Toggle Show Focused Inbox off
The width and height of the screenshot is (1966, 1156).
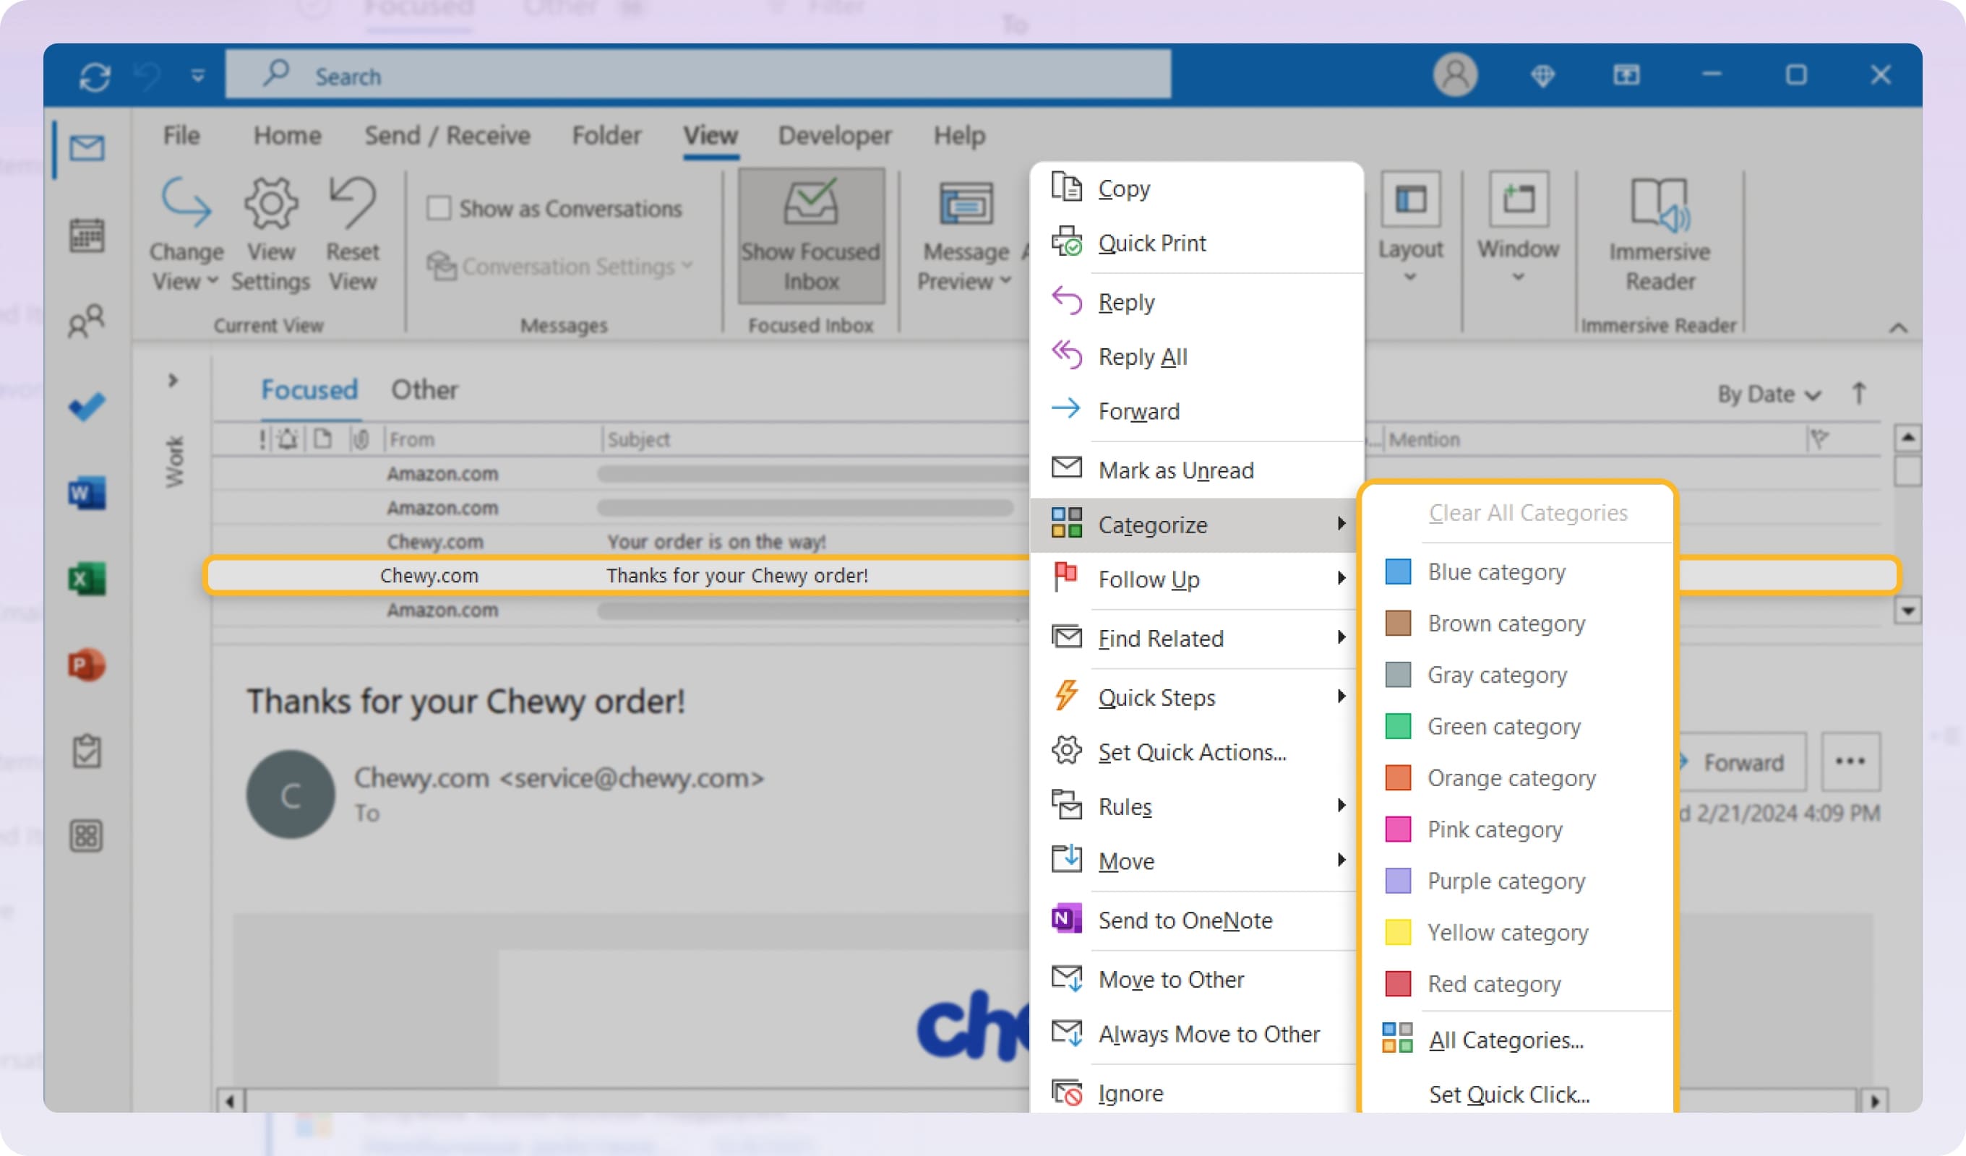pyautogui.click(x=810, y=236)
